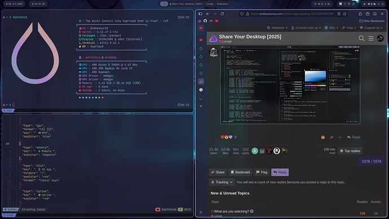Open the Lounge category under topic title
The image size is (389, 219).
(226, 41)
